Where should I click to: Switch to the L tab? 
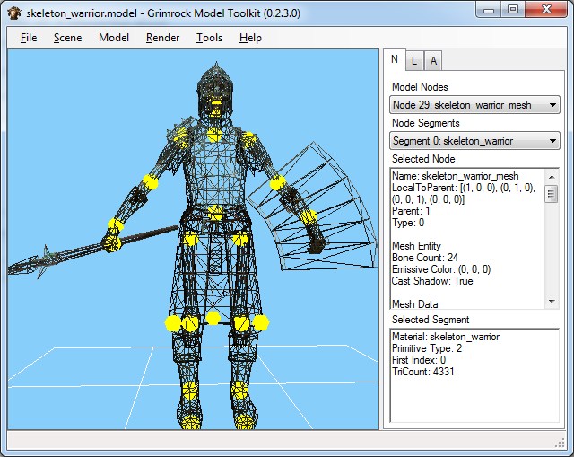[x=414, y=61]
